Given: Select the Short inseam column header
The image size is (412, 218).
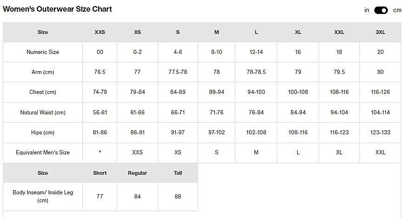Looking at the screenshot, I should 100,173.
